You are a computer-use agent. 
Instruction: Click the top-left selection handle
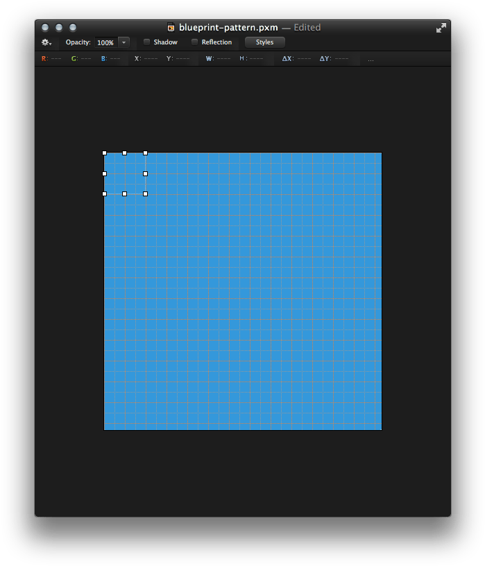click(104, 153)
